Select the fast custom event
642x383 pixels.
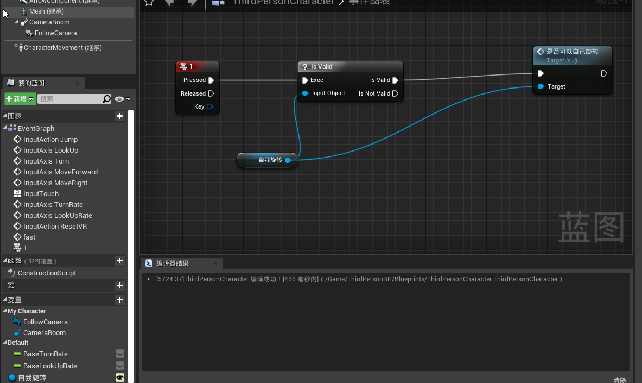point(29,237)
